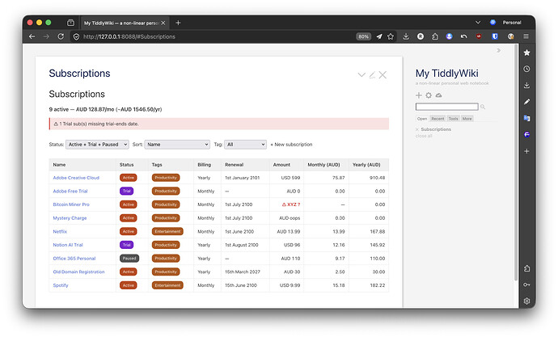The height and width of the screenshot is (337, 558).
Task: Open downloads panel in the browser sidebar
Action: pyautogui.click(x=527, y=86)
